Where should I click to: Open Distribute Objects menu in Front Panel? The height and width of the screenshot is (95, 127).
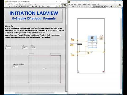coord(36,6)
